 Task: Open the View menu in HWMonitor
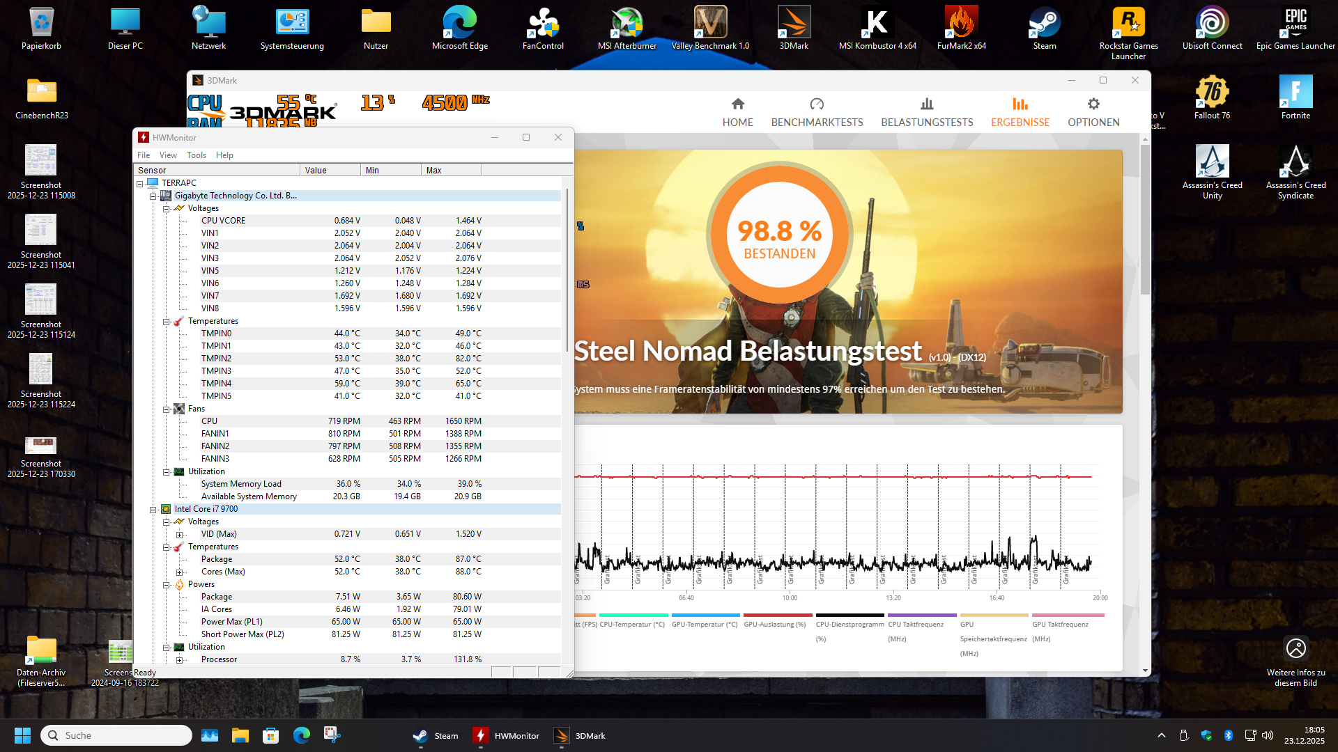click(168, 155)
